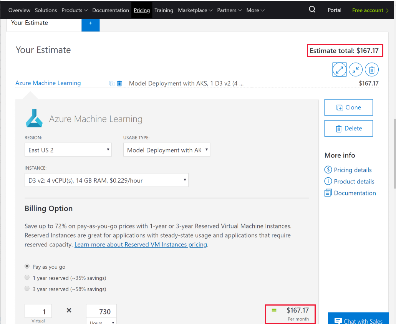Open the Region dropdown showing East US 2
Image resolution: width=396 pixels, height=324 pixels.
tap(68, 150)
